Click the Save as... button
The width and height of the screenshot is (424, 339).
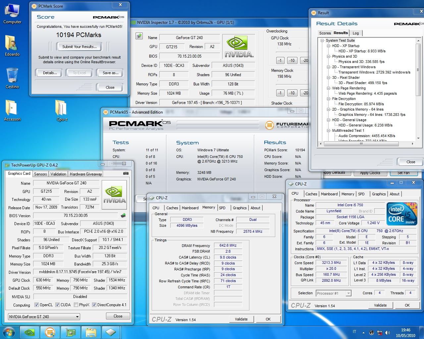[110, 73]
